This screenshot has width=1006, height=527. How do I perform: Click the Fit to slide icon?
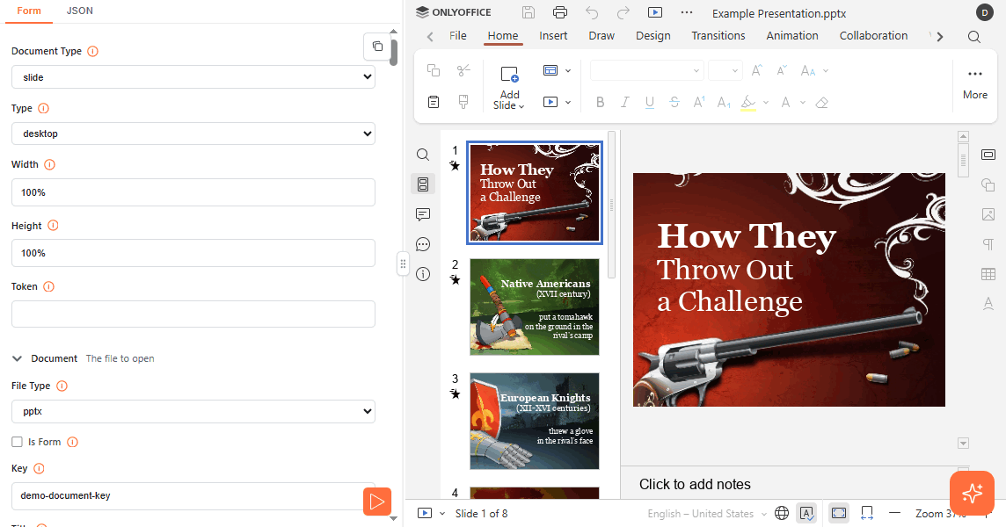(839, 513)
